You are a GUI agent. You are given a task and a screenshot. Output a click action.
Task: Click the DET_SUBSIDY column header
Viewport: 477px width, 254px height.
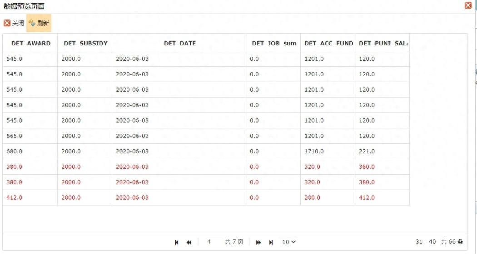tap(85, 43)
